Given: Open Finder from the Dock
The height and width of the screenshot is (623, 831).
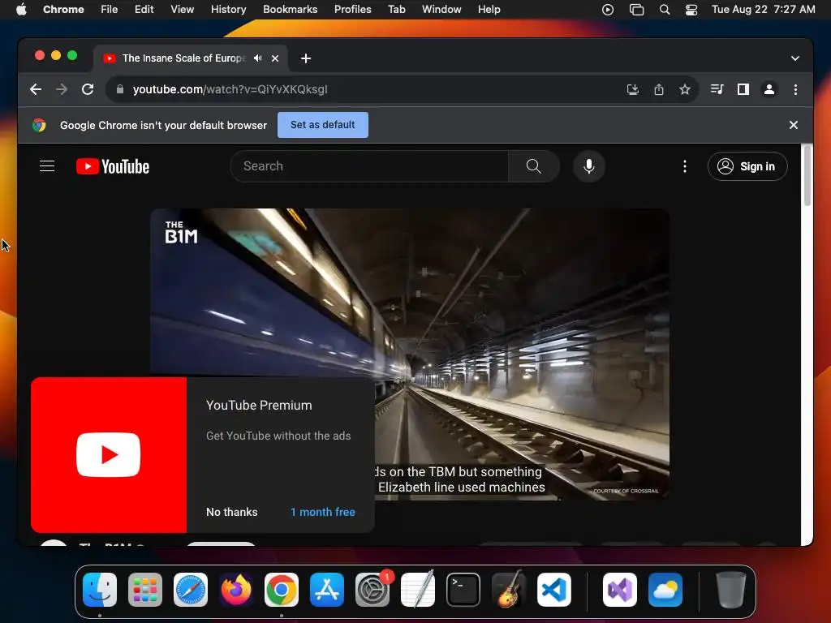Looking at the screenshot, I should (x=100, y=590).
